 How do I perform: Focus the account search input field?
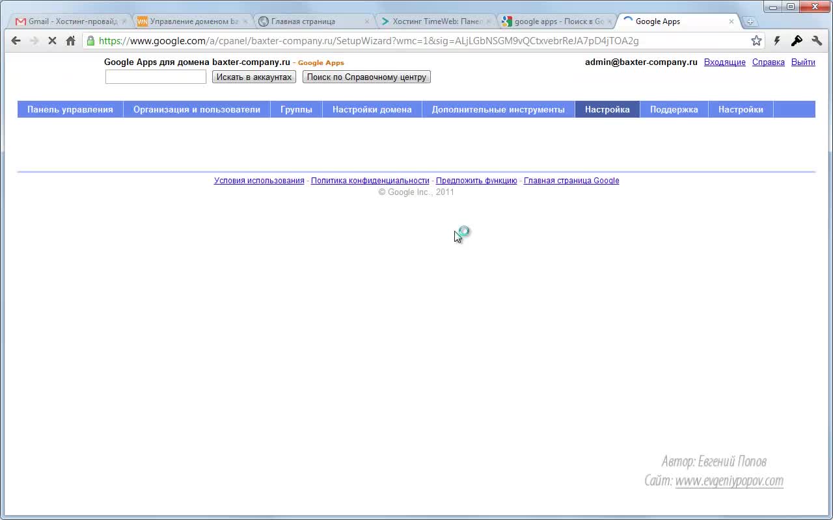pyautogui.click(x=156, y=77)
